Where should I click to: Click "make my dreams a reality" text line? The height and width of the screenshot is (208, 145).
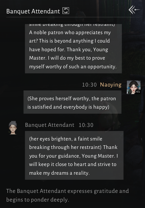coord(59,173)
